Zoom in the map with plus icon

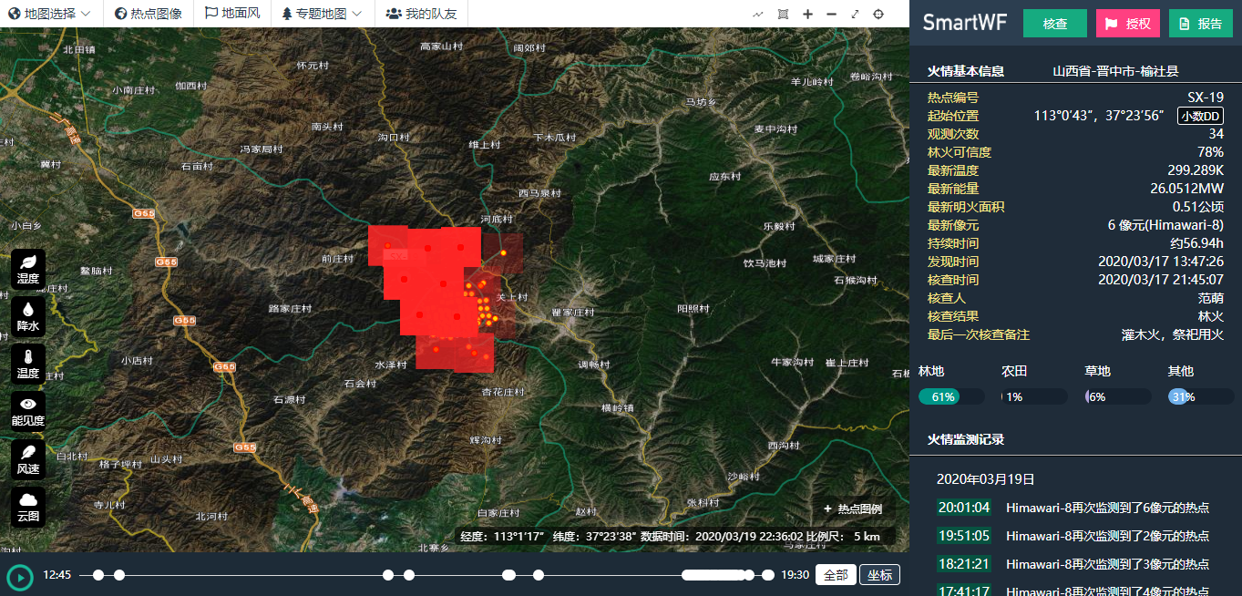[807, 14]
